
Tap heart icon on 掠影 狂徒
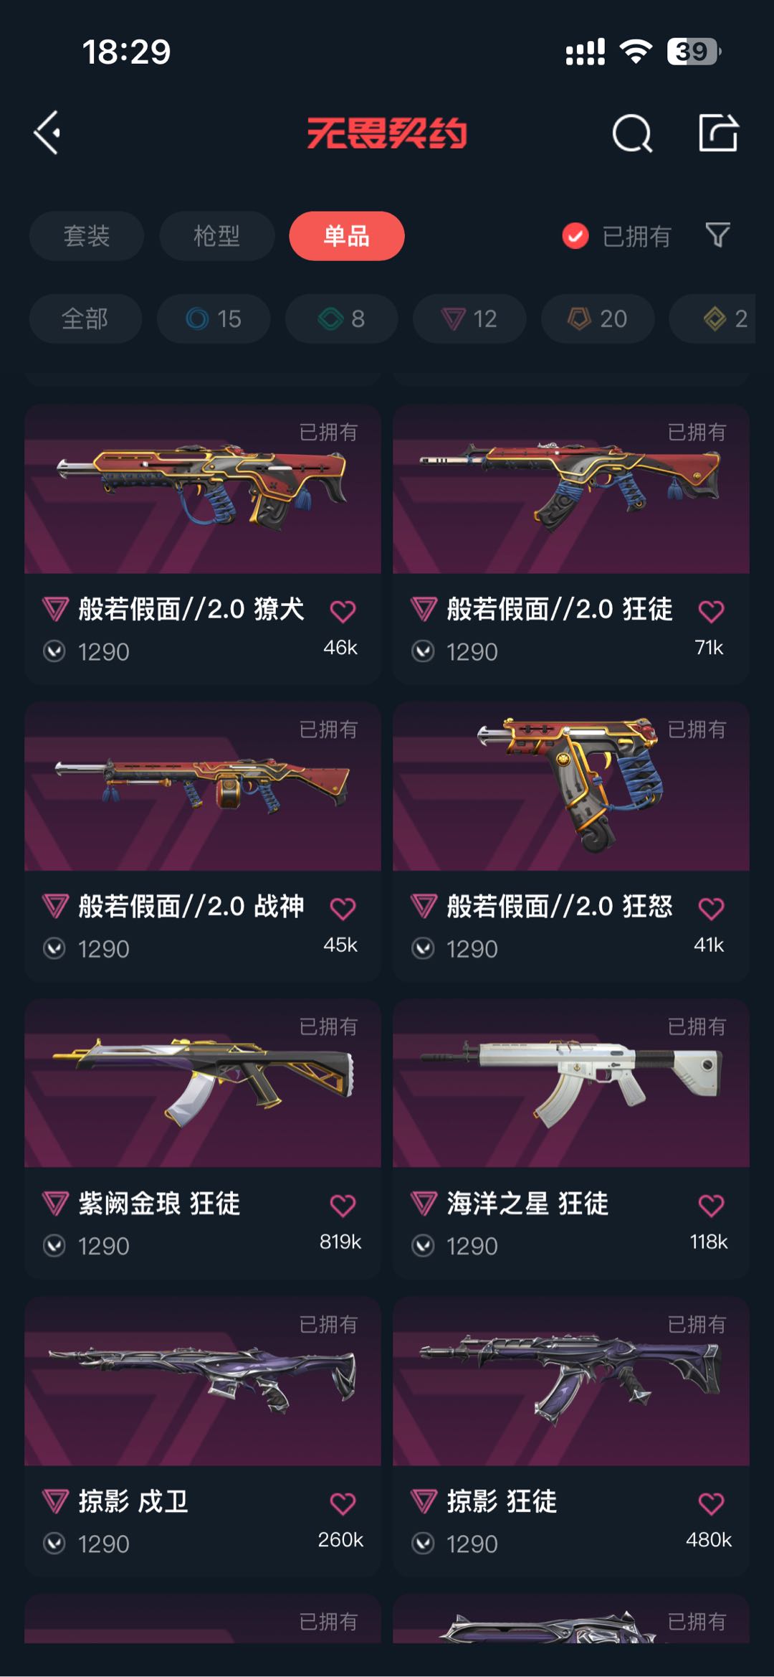click(711, 1503)
